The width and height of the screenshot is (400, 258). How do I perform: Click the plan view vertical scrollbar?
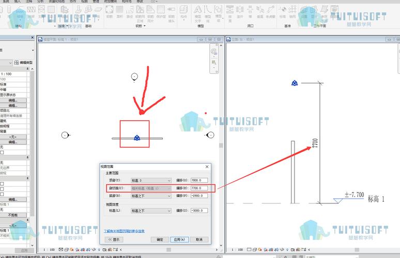(x=221, y=145)
